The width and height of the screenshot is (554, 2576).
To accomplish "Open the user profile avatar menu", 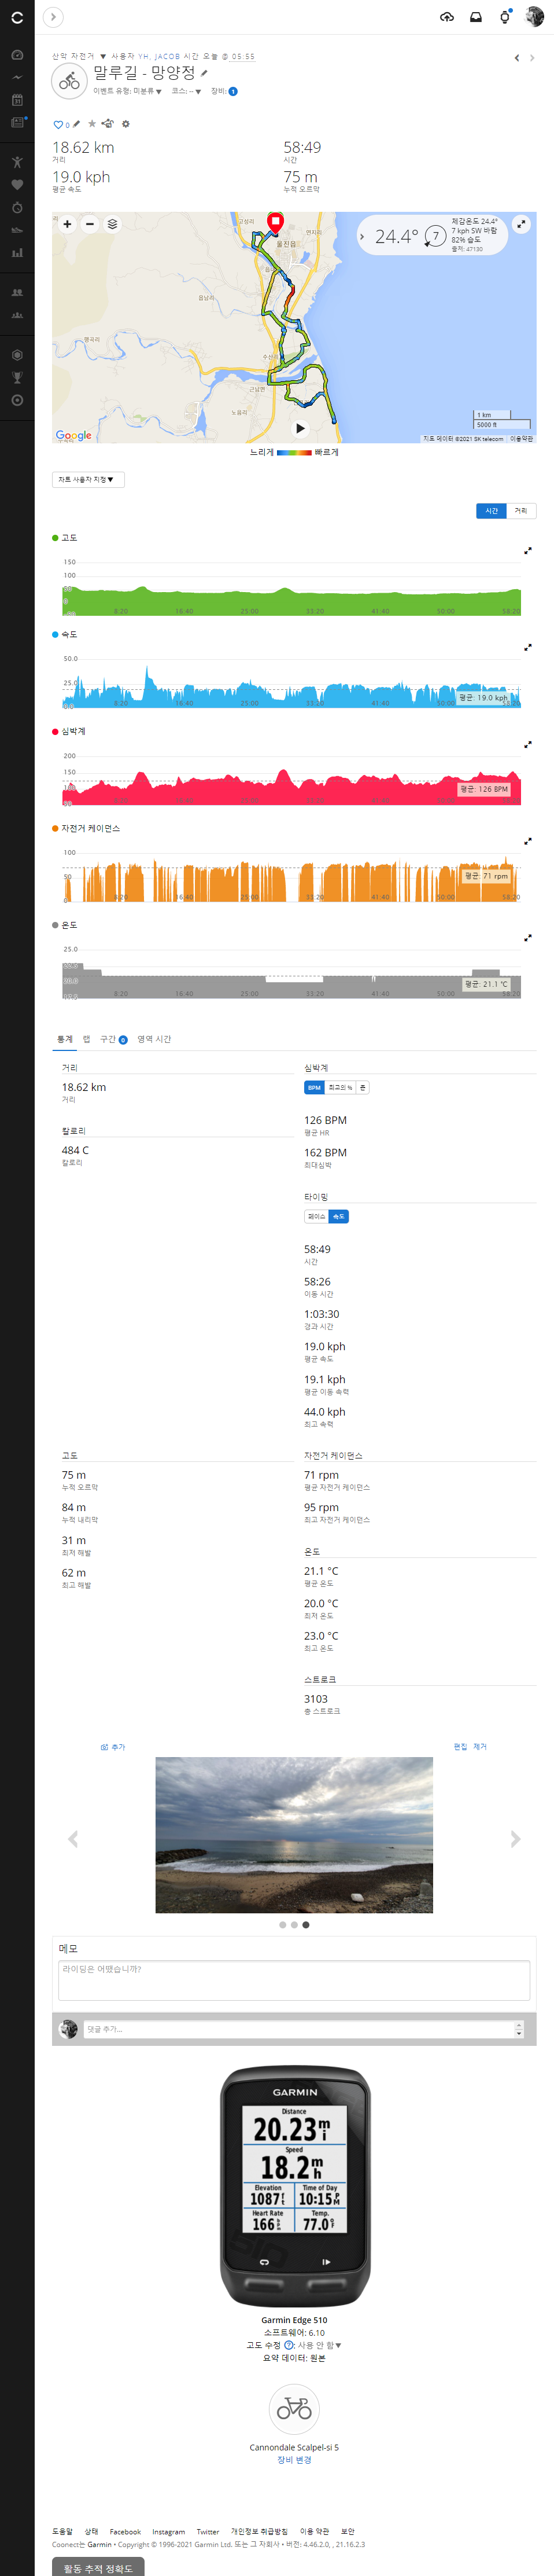I will [534, 17].
